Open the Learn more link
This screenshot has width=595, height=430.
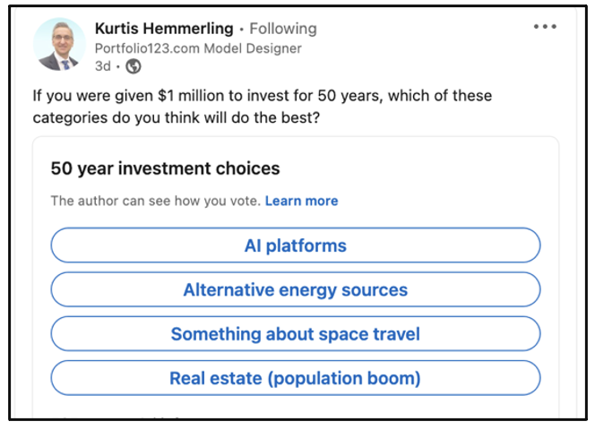pyautogui.click(x=301, y=201)
